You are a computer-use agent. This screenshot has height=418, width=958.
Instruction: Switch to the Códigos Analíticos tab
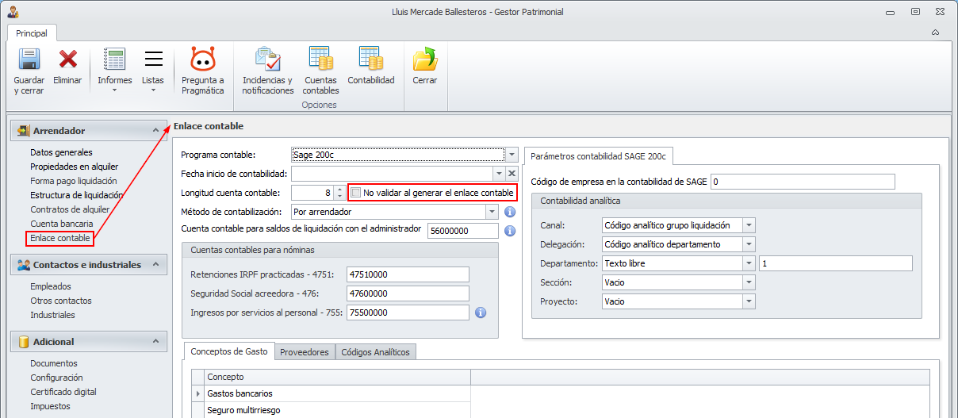point(375,352)
